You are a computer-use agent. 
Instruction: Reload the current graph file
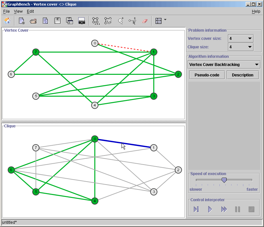46,21
